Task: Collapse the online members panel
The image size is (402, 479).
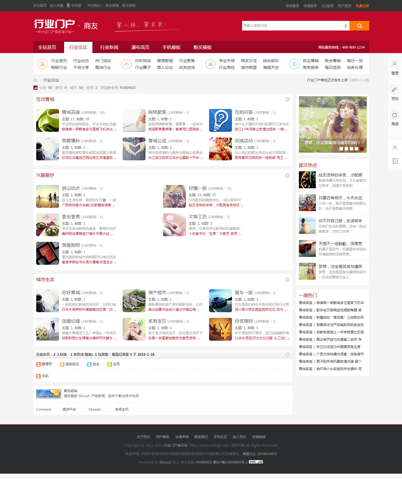Action: point(287,355)
